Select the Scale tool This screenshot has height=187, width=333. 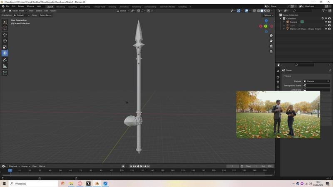[5, 47]
